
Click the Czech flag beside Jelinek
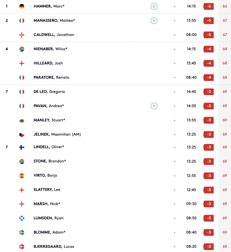coord(22,134)
